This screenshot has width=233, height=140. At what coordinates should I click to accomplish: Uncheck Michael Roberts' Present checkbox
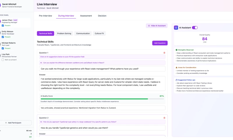point(3,48)
